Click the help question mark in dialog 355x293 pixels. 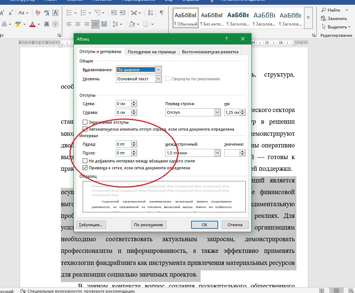pyautogui.click(x=226, y=39)
